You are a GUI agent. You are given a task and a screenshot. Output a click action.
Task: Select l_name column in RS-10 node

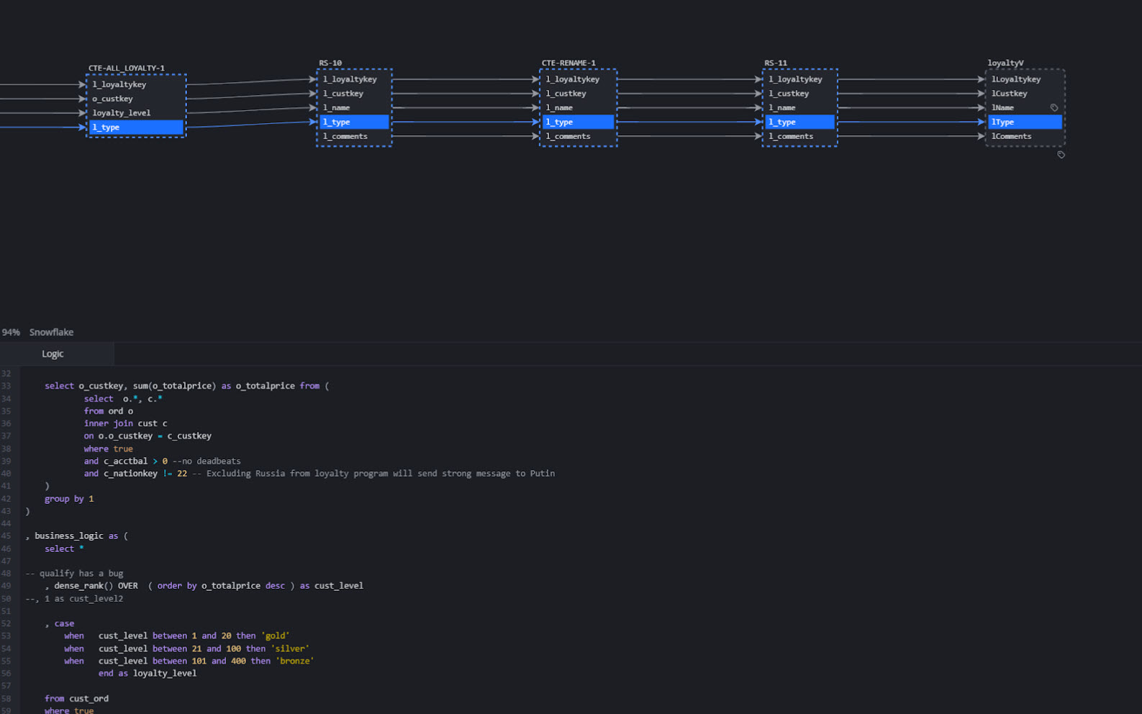tap(337, 108)
